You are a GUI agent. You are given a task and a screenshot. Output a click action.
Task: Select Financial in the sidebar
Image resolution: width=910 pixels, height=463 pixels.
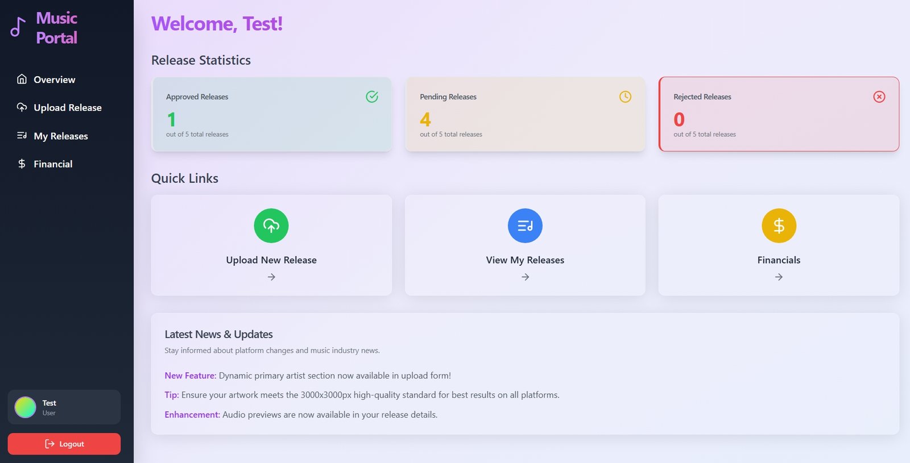point(53,164)
